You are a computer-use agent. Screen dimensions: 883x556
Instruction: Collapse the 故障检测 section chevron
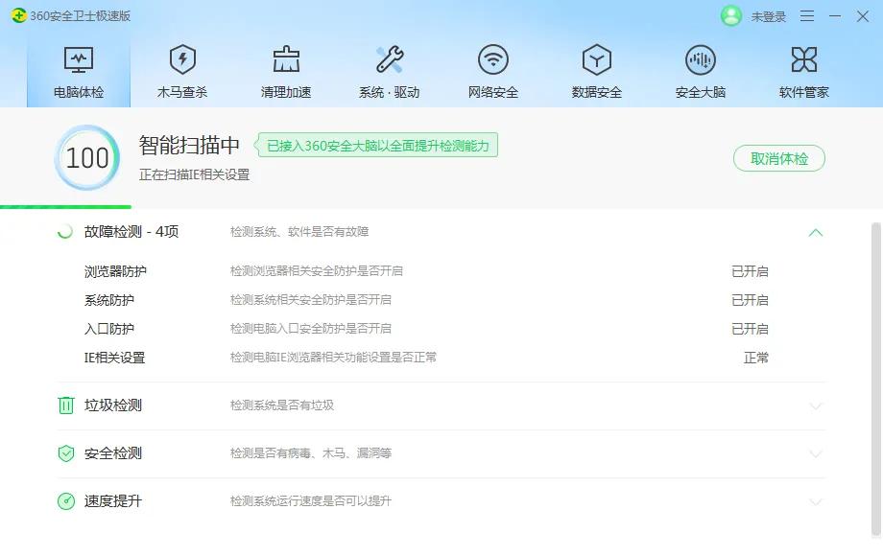click(817, 232)
